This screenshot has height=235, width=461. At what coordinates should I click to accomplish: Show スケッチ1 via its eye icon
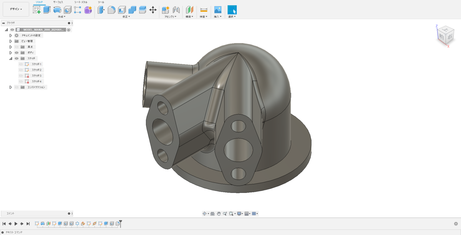21,64
